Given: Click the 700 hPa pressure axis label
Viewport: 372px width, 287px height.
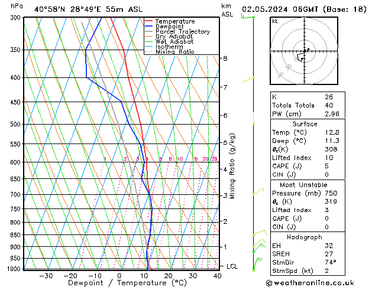Looking at the screenshot, I should (17, 195).
